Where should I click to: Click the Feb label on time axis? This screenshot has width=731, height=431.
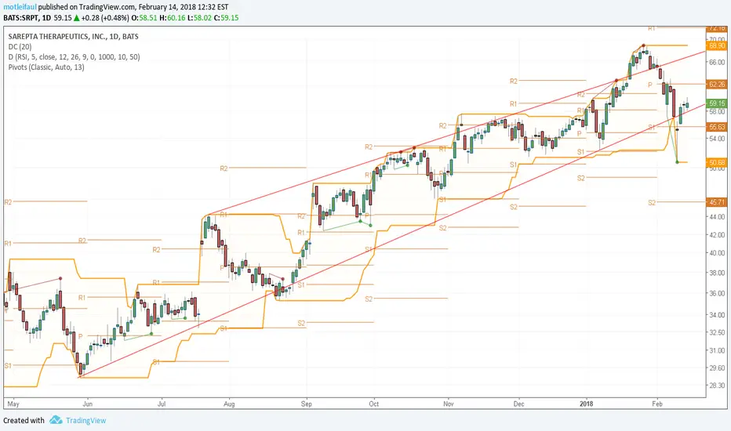coord(656,404)
